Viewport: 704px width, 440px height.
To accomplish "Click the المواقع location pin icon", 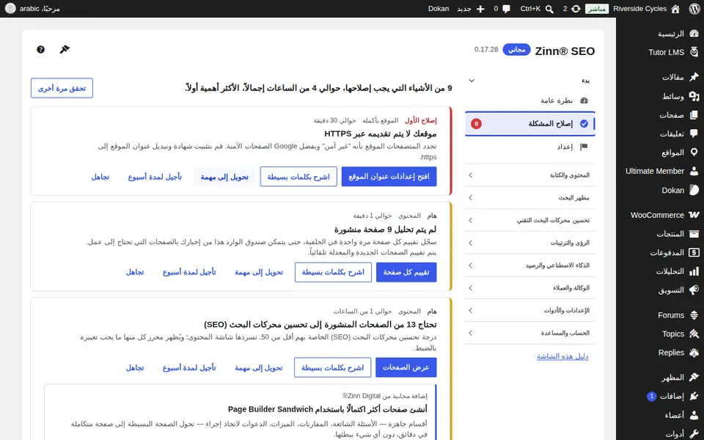I will pos(694,153).
